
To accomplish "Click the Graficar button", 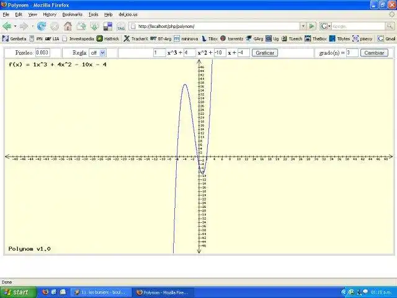I will (x=265, y=53).
